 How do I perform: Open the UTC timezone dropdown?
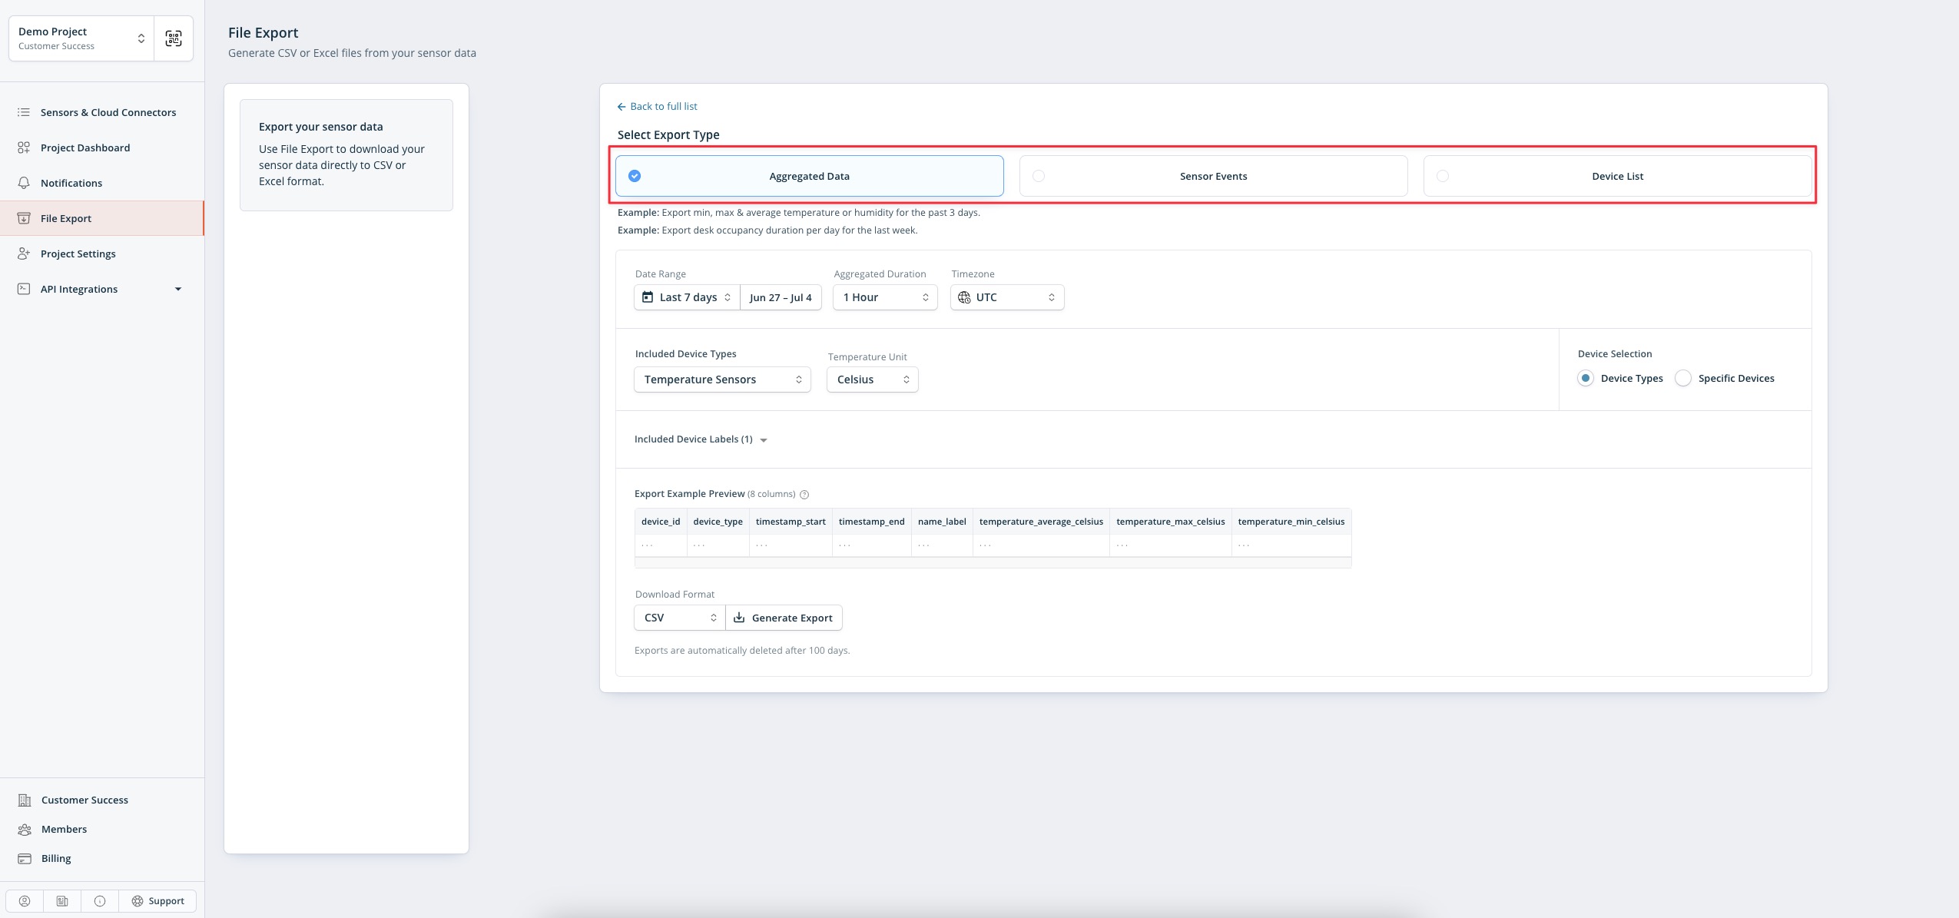tap(1006, 297)
